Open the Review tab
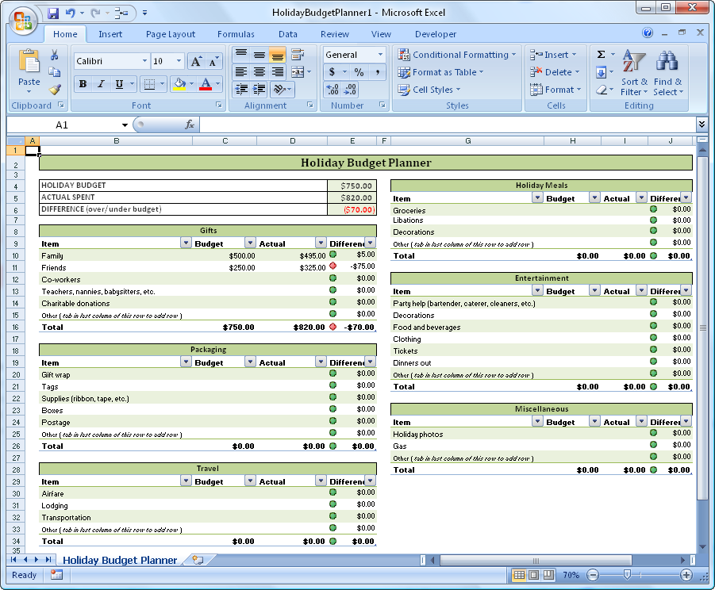Viewport: 715px width, 590px height. coord(334,34)
